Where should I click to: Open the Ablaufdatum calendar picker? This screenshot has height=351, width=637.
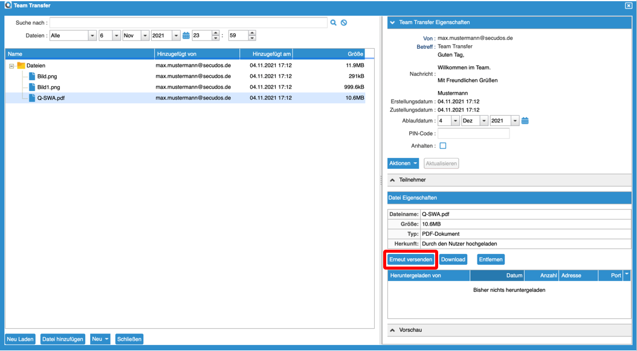coord(525,121)
